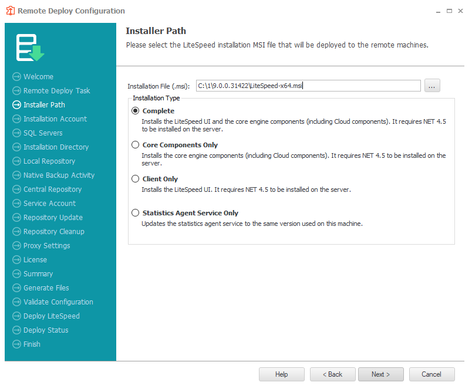
Task: Click the Proxy Settings step icon
Action: 16,245
